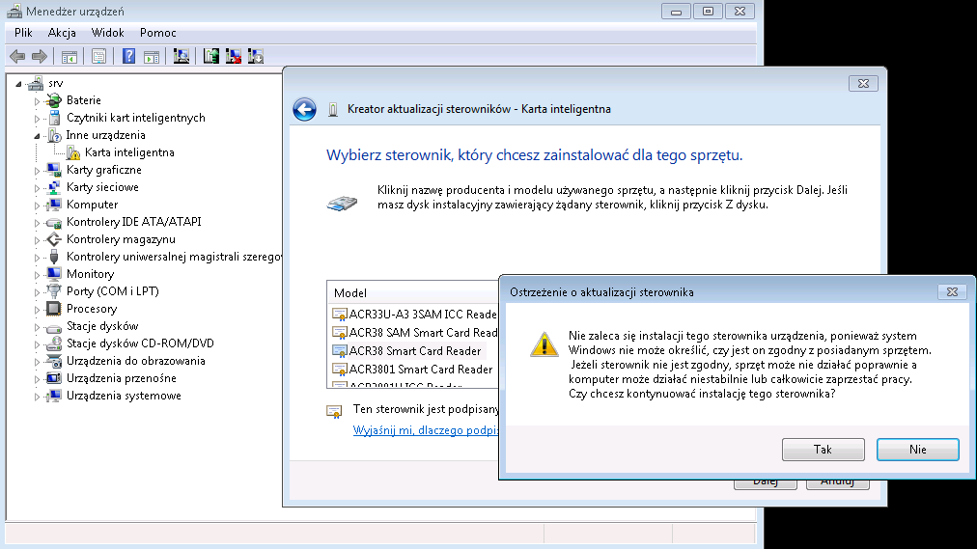977x549 pixels.
Task: Click the Wyjaśnij mi, dlaczego link
Action: click(x=426, y=430)
